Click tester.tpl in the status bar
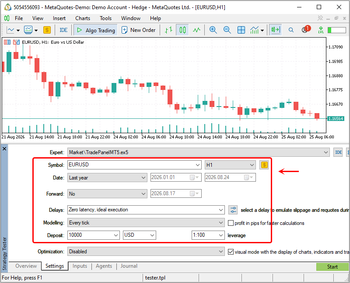This screenshot has width=350, height=283. tap(155, 278)
